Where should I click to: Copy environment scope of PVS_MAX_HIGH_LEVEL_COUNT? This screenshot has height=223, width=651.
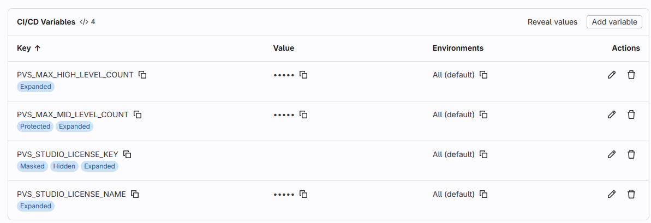(483, 75)
